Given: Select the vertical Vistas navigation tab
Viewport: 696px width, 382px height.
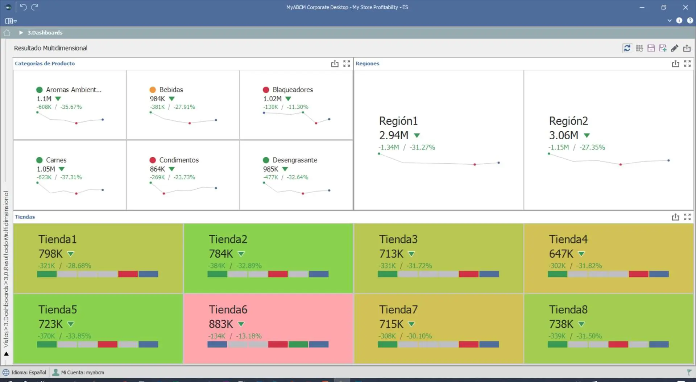Looking at the screenshot, I should tap(6, 268).
